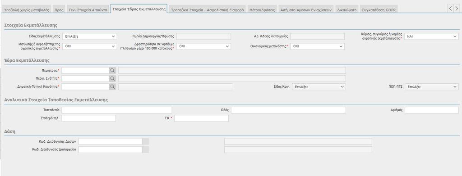The image size is (462, 176).
Task: Focus Δημοτική-Τοπική Κοινότητα code field
Action: [85, 87]
